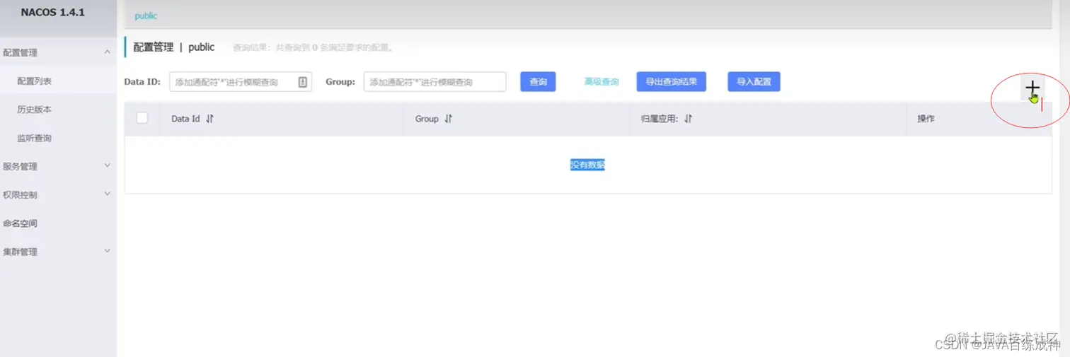Click the plus icon to create configuration
The height and width of the screenshot is (357, 1070).
tap(1032, 88)
